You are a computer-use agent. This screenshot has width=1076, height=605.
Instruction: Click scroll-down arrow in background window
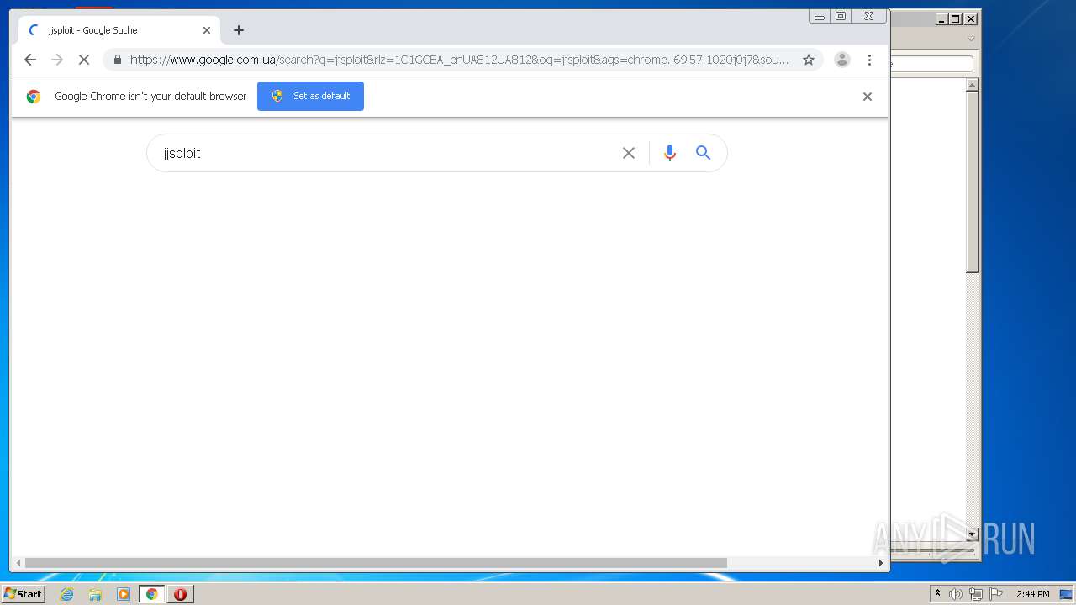pyautogui.click(x=973, y=534)
